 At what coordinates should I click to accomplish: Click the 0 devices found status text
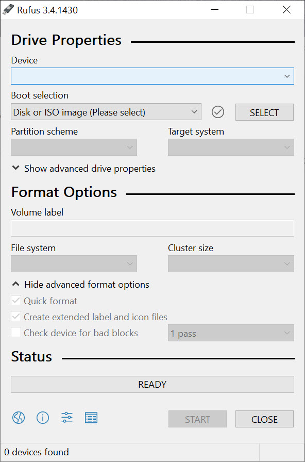[37, 452]
